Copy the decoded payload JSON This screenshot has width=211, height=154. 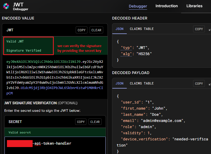click(199, 83)
